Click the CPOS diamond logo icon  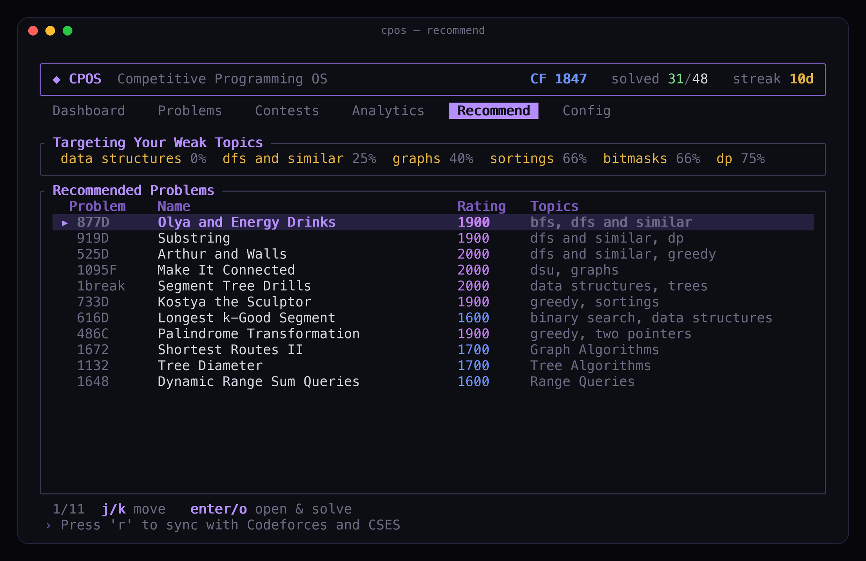pos(56,80)
